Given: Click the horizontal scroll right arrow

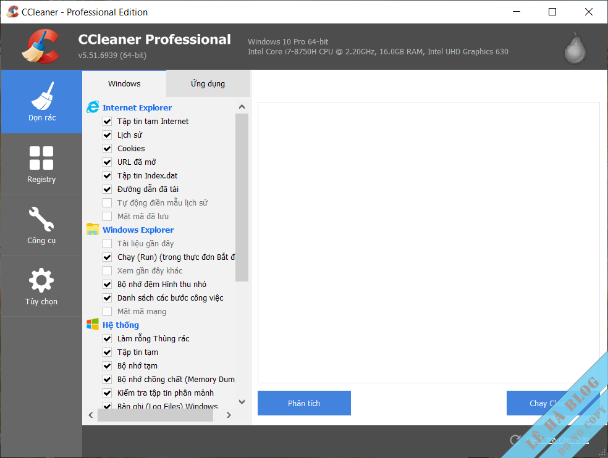Looking at the screenshot, I should (229, 415).
